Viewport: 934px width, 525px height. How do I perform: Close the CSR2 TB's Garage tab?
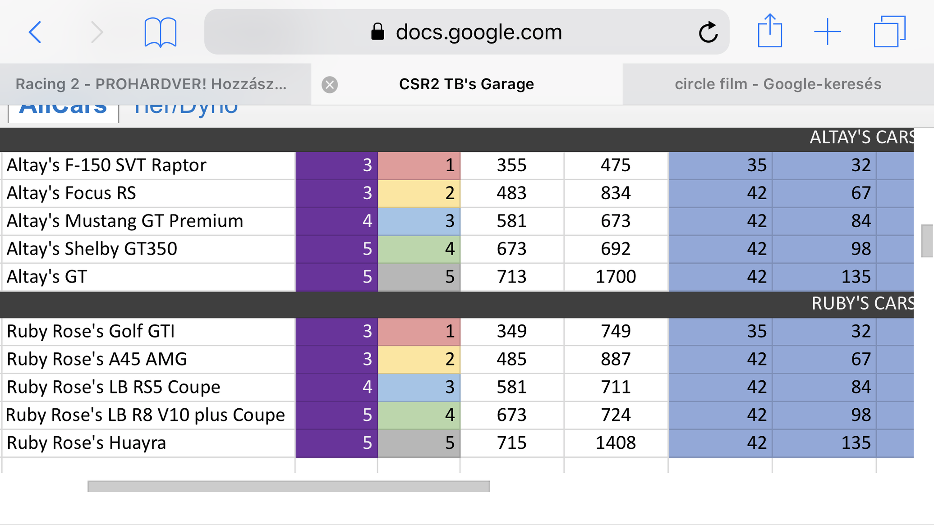click(x=330, y=84)
